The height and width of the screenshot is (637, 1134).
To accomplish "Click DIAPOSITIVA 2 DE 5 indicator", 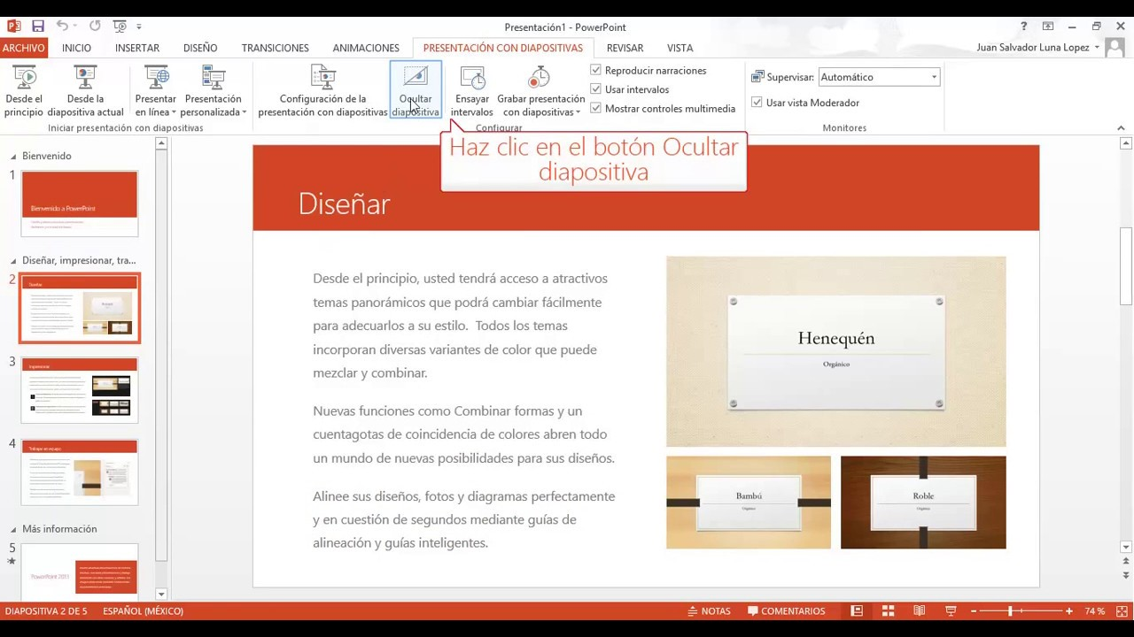I will [x=46, y=611].
